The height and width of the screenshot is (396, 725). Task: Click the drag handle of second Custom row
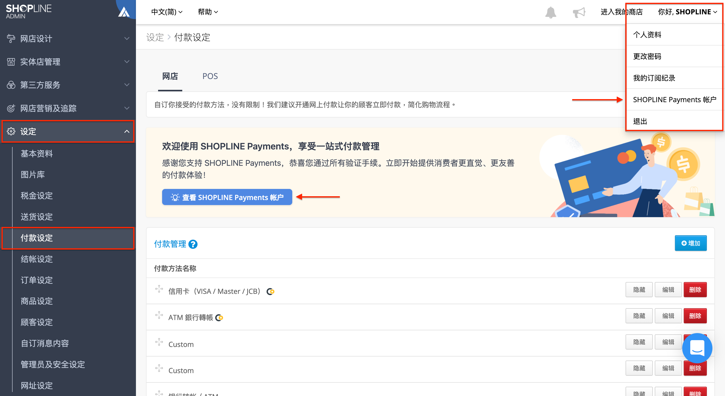pos(159,368)
